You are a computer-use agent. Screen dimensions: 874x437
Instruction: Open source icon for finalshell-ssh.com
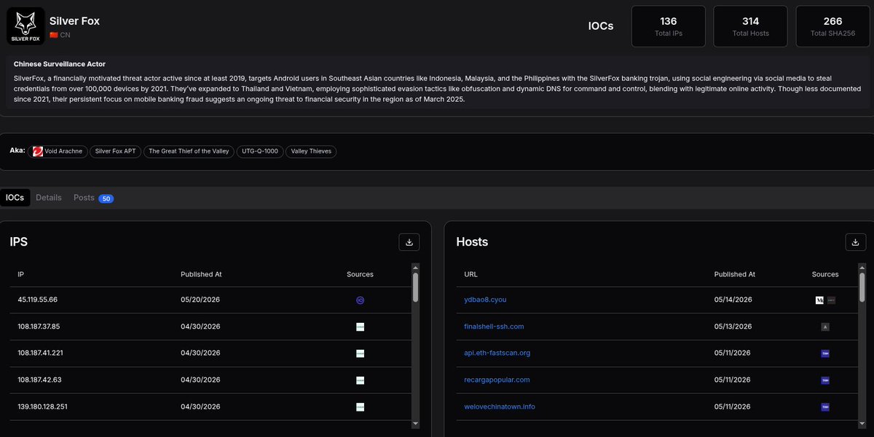click(x=825, y=326)
